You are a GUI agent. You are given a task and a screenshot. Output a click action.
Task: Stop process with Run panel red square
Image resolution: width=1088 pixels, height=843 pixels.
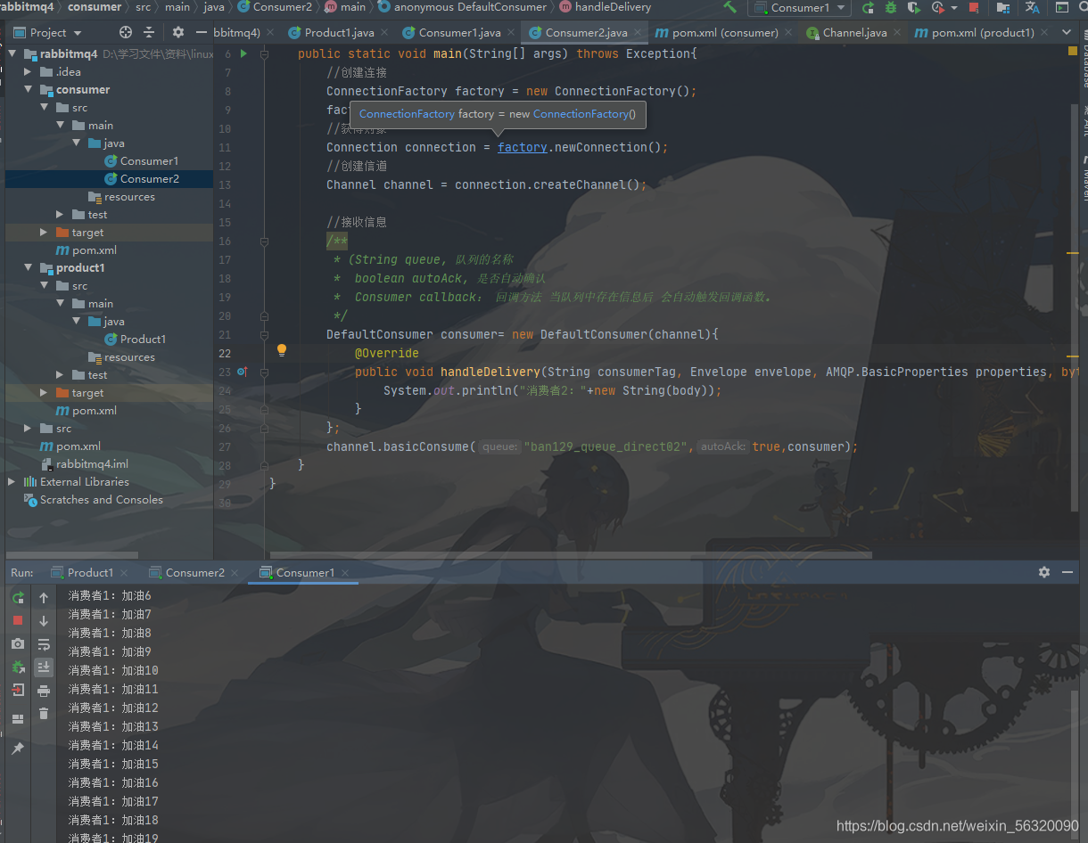coord(18,620)
